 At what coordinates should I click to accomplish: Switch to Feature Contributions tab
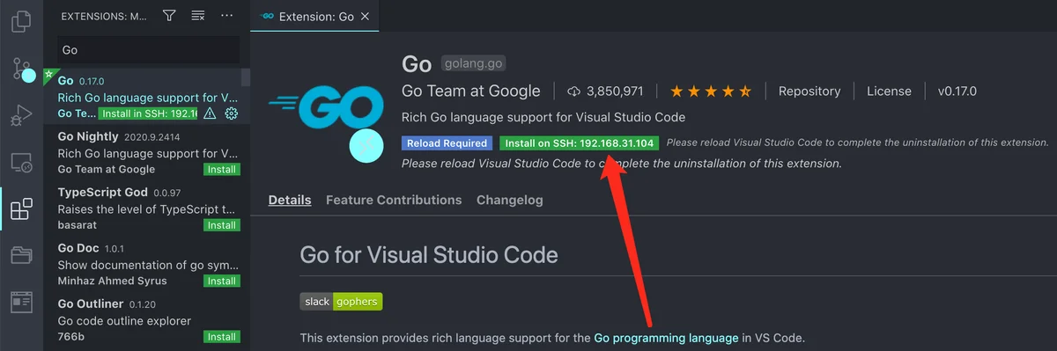(x=394, y=200)
